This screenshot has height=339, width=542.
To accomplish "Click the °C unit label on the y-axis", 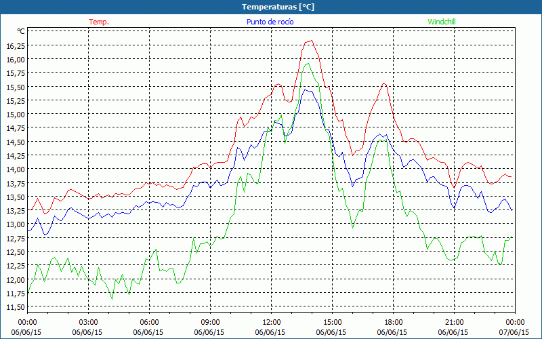I will tap(20, 31).
